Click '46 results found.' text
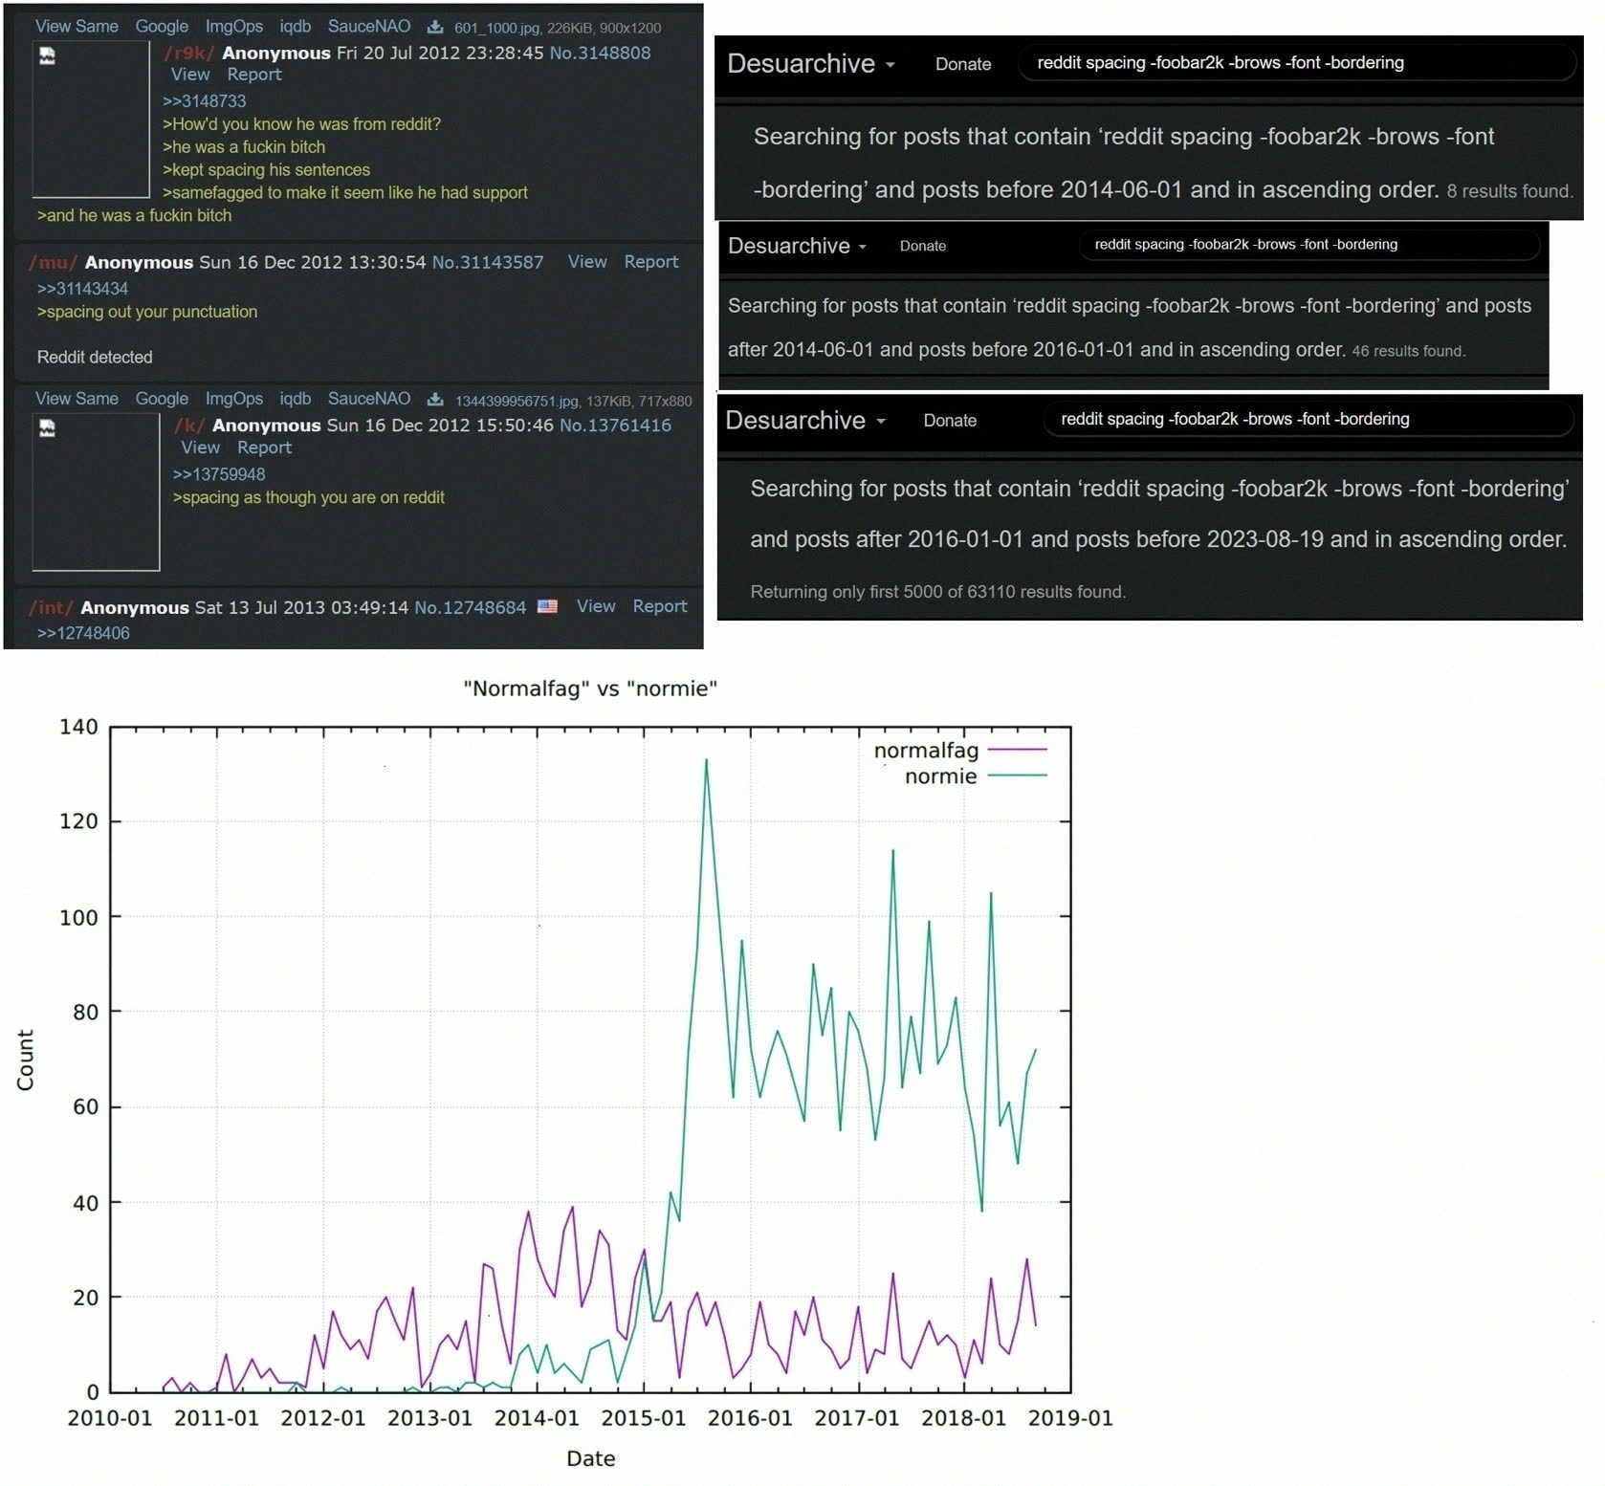This screenshot has width=1605, height=1486. 1408,350
